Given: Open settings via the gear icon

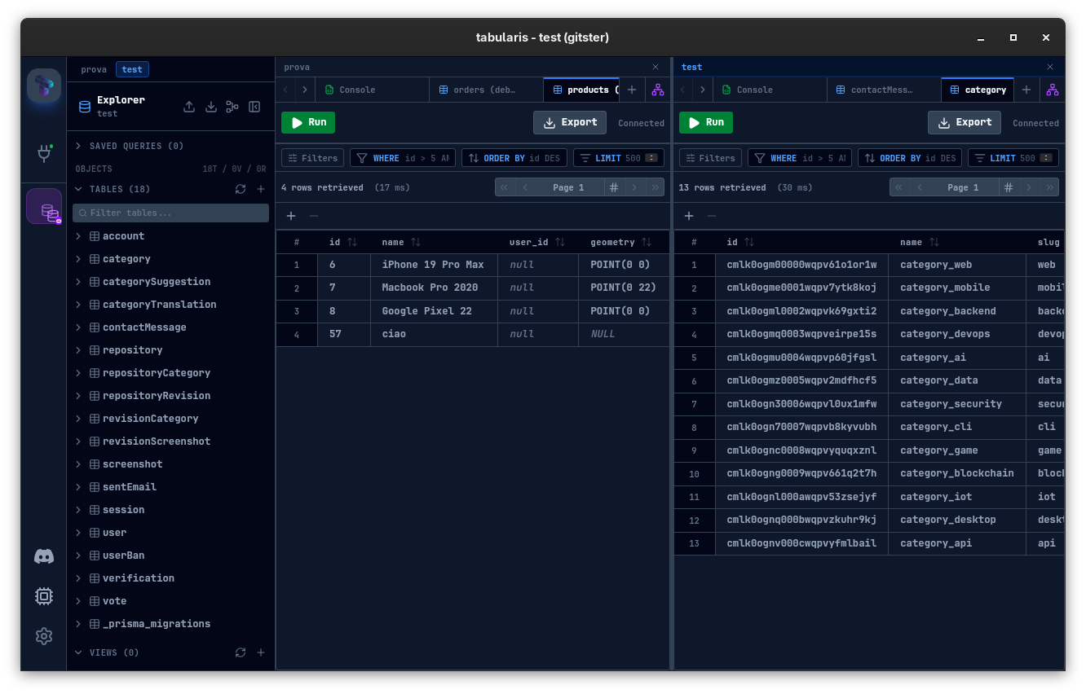Looking at the screenshot, I should click(x=44, y=636).
